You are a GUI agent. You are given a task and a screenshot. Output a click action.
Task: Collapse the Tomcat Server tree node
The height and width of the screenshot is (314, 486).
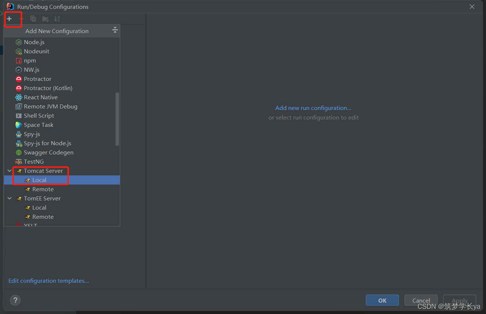tap(10, 171)
